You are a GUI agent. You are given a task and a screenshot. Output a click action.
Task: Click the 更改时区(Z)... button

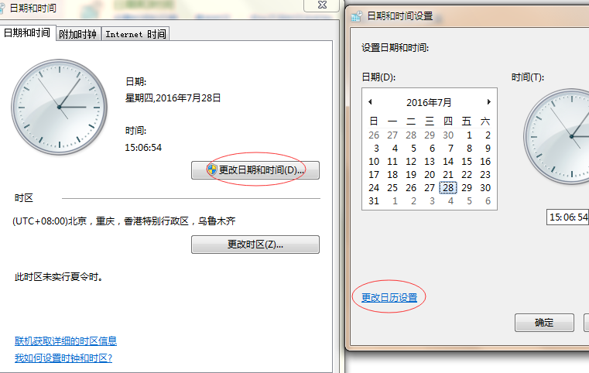point(255,245)
